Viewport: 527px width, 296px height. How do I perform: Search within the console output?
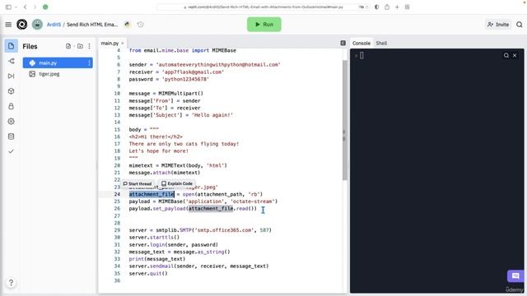click(x=506, y=55)
